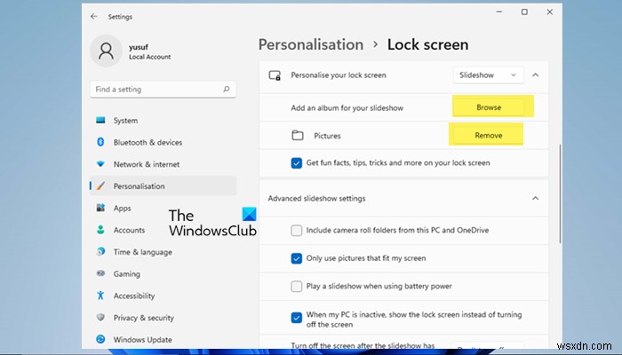Open Apps settings page
622x355 pixels.
pyautogui.click(x=163, y=208)
